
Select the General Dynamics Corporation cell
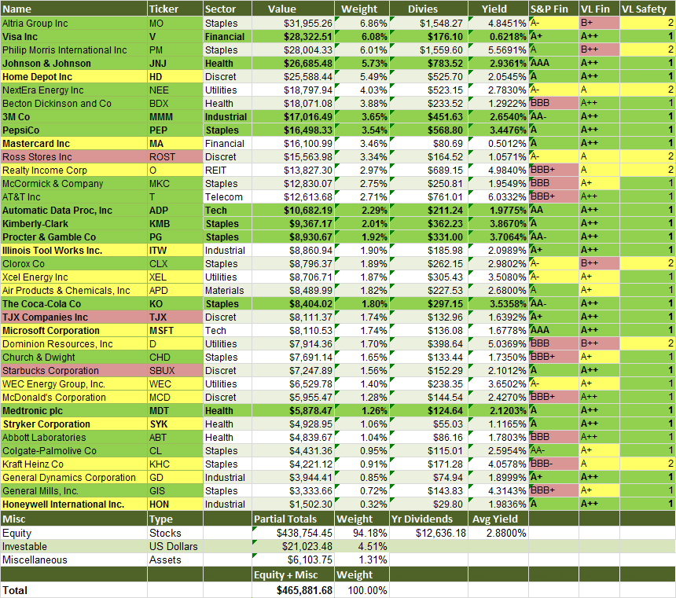(x=74, y=478)
